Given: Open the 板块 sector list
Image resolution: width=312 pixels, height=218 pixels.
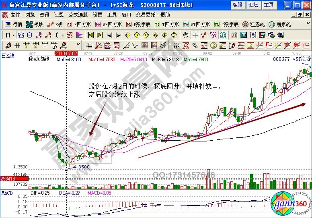Looking at the screenshot, I should coord(35,24).
